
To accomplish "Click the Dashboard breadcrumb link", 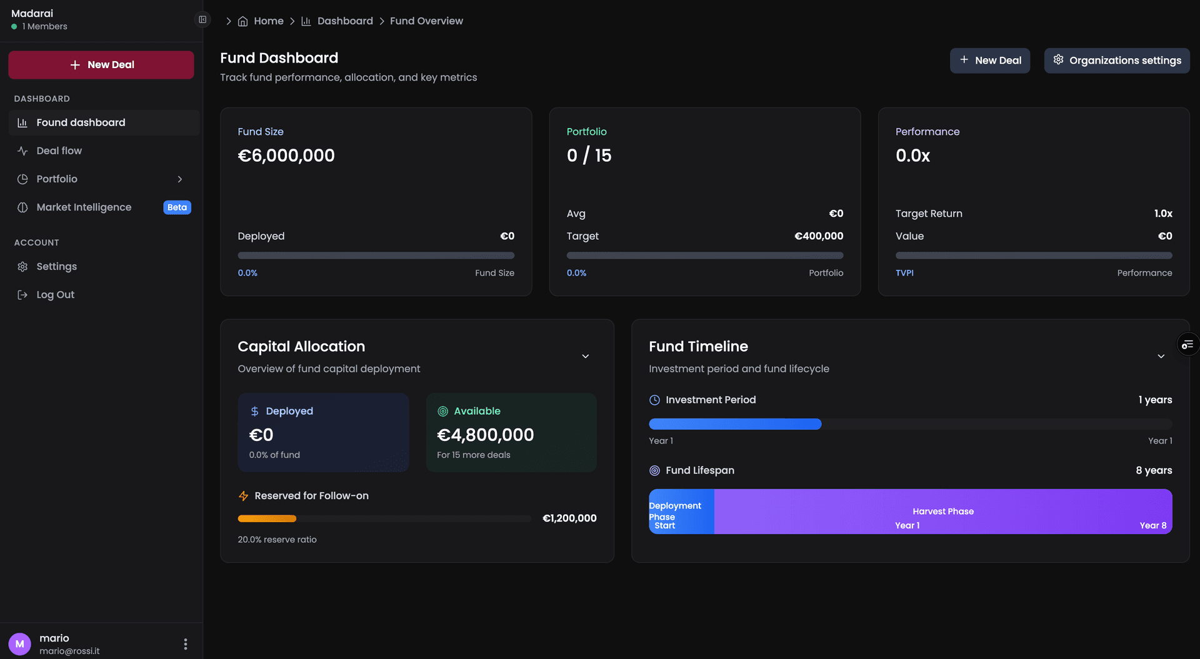I will (345, 21).
